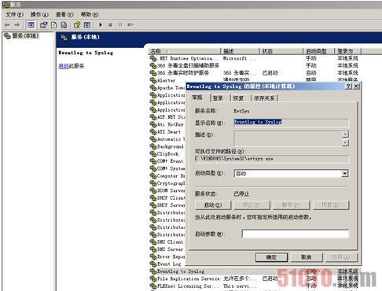Select the Event Log service icon

153,264
